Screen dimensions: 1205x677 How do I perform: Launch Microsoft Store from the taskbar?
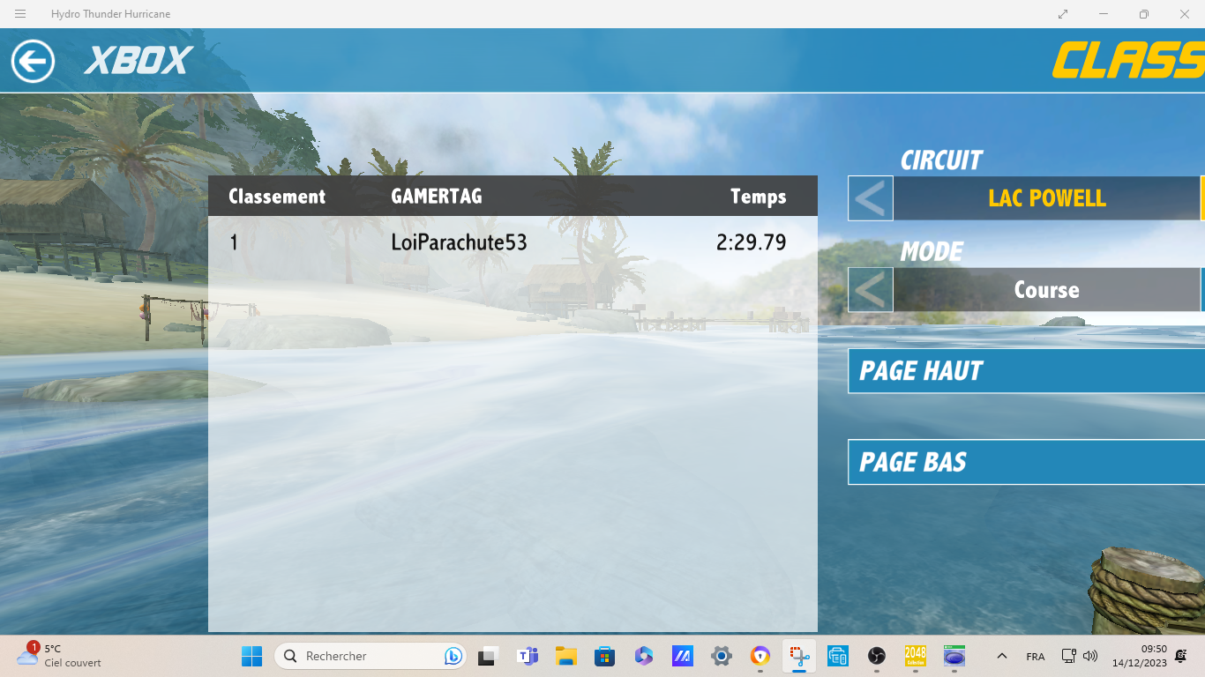click(x=604, y=656)
